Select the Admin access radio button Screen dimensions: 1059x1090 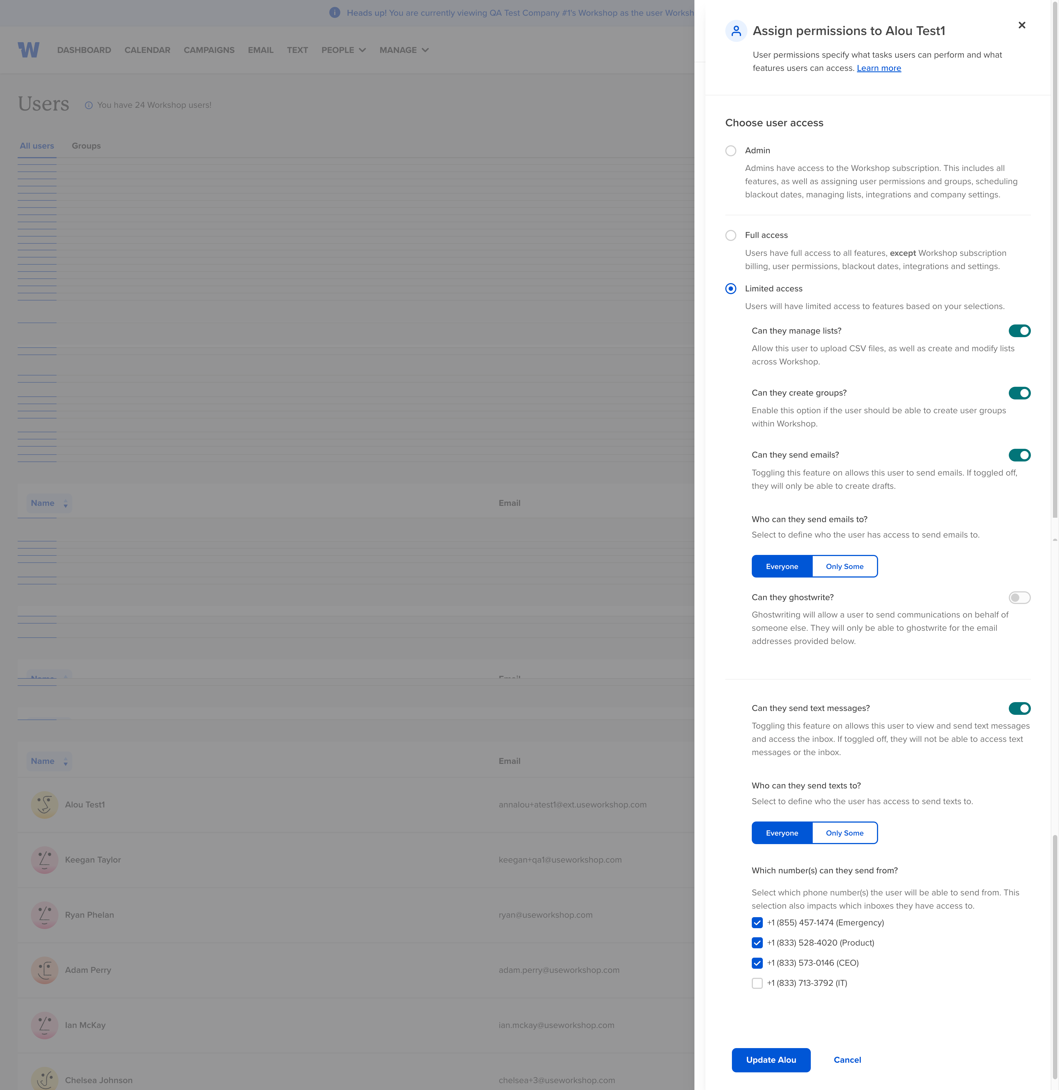point(731,151)
